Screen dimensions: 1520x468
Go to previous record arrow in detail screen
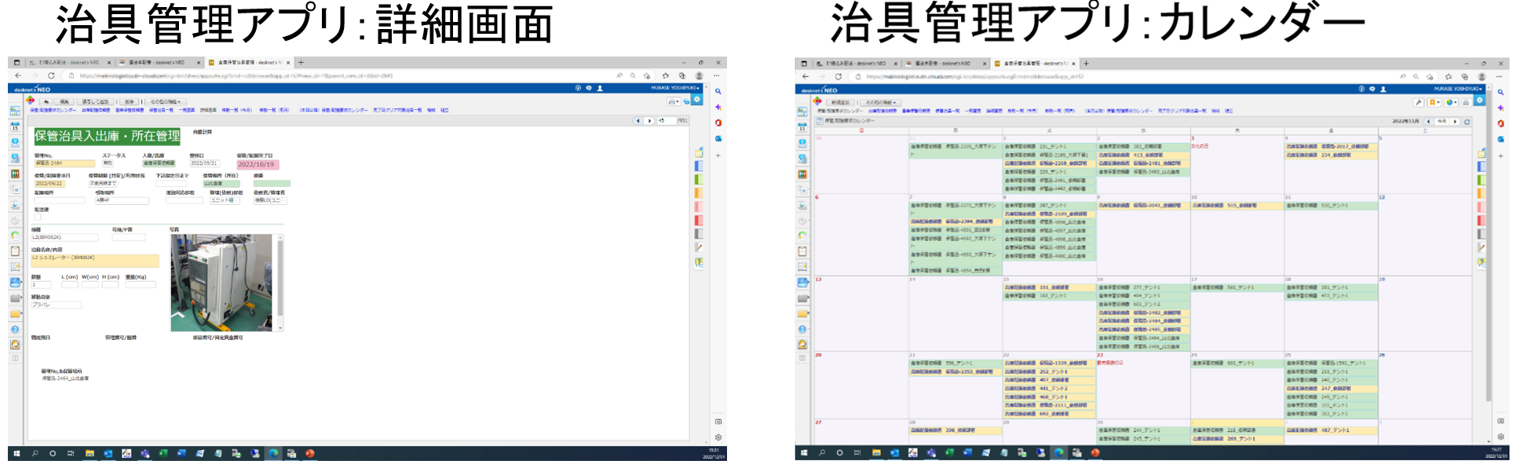638,121
